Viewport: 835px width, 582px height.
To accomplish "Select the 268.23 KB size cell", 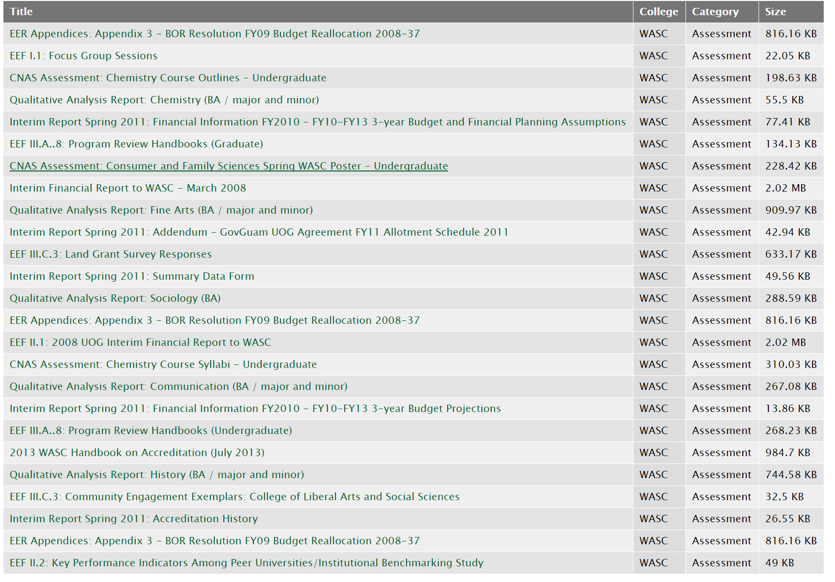I will pyautogui.click(x=791, y=431).
